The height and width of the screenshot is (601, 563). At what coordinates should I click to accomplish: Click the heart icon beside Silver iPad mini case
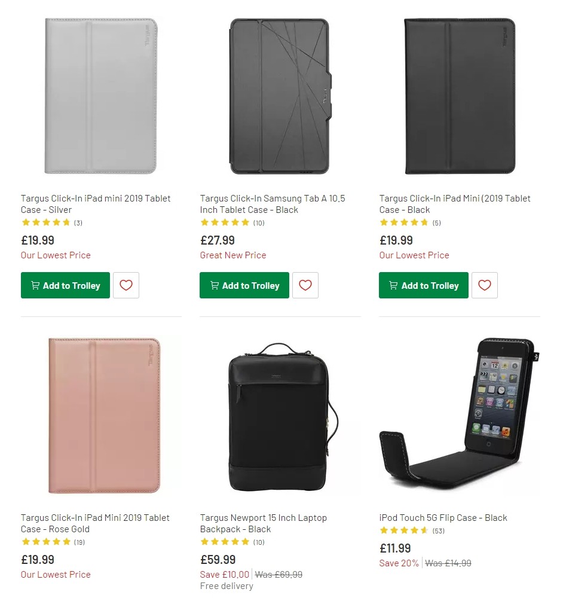(x=126, y=285)
